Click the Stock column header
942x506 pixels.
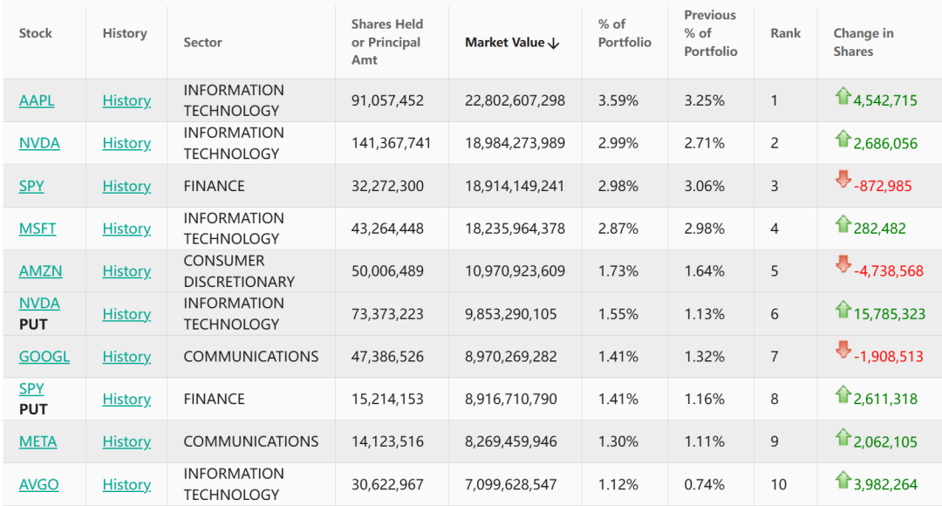tap(36, 33)
